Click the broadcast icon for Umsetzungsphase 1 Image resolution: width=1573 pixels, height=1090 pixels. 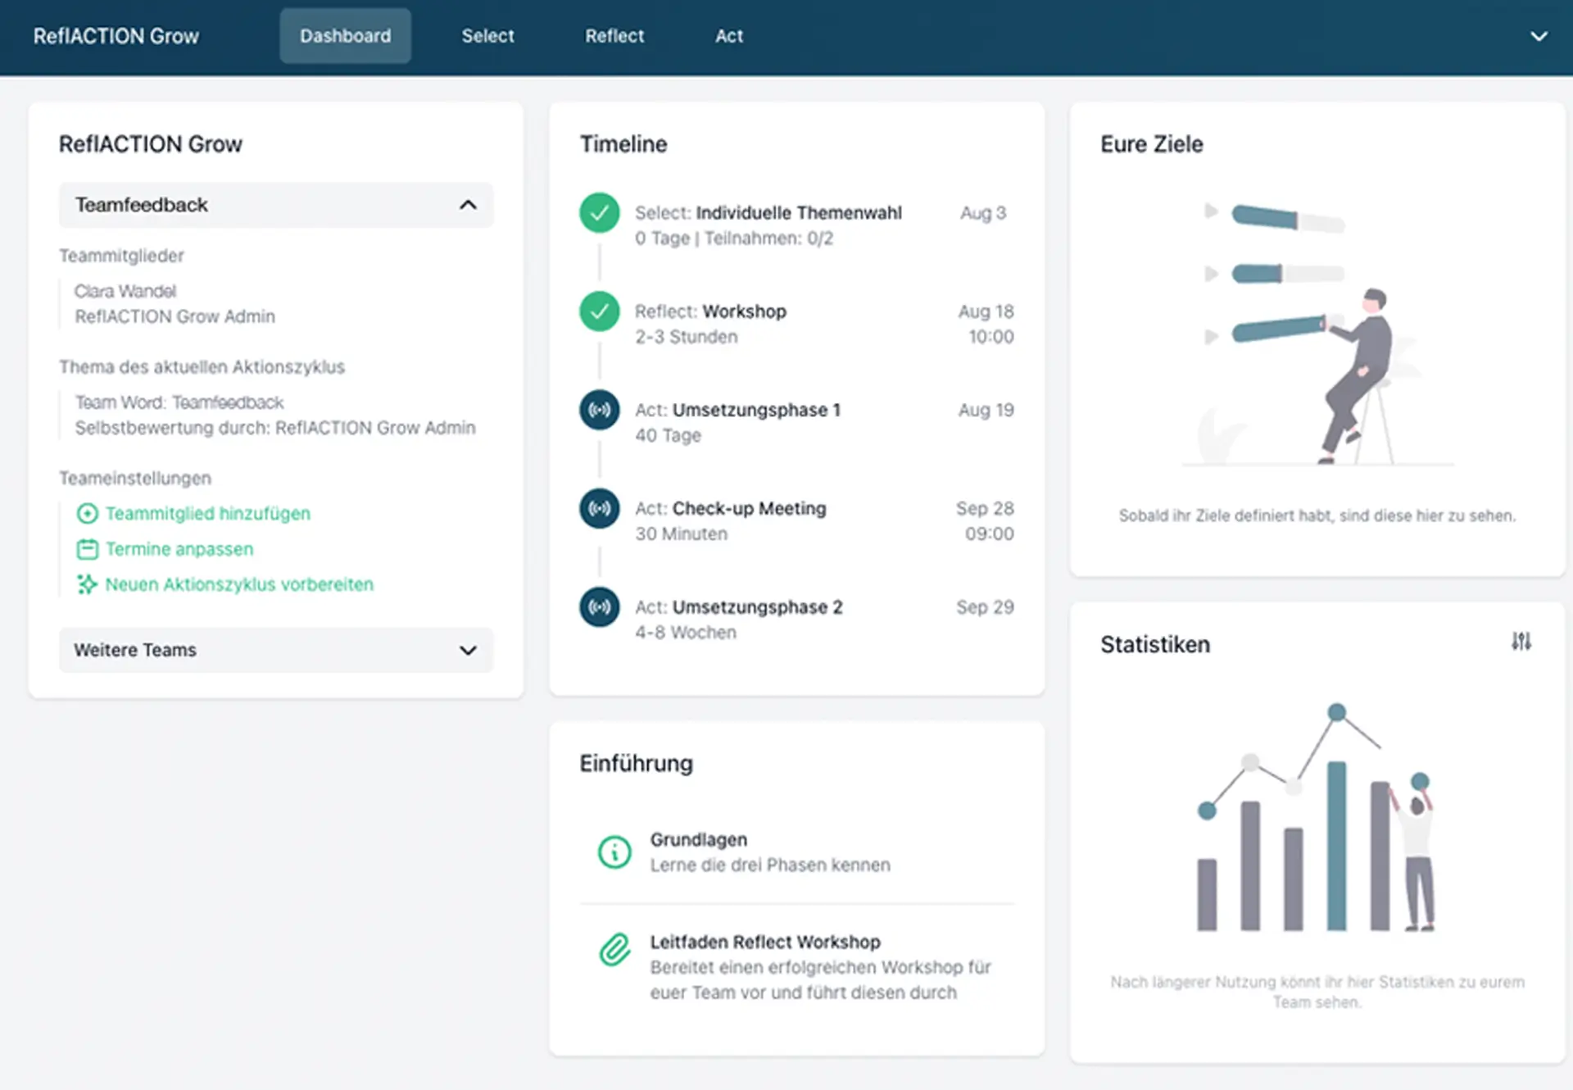click(x=600, y=410)
